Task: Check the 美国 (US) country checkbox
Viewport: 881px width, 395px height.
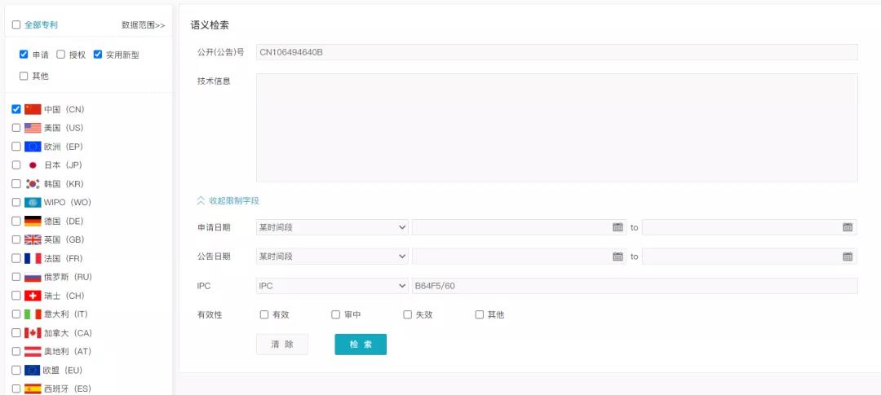Action: [16, 128]
